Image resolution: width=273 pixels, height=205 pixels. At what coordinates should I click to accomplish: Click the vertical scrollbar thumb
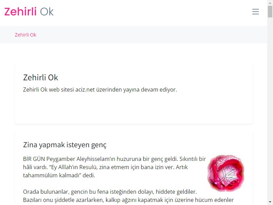pos(270,11)
